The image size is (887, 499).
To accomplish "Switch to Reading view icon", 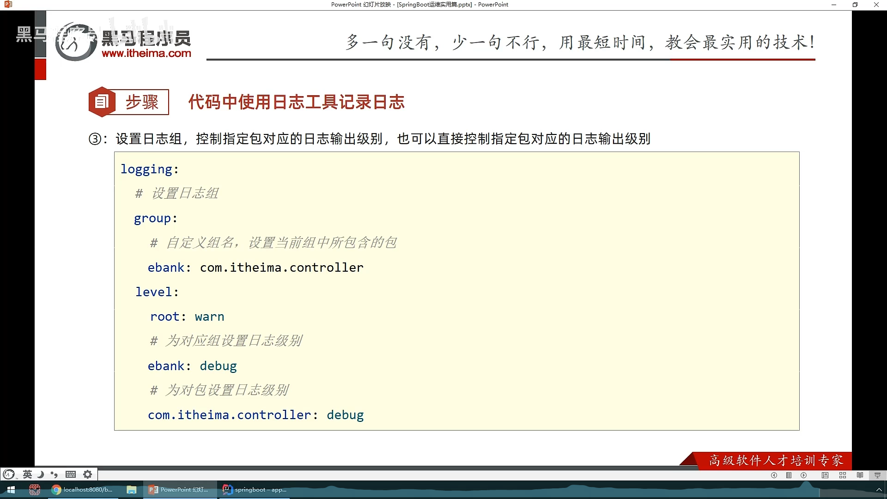I will tap(860, 475).
